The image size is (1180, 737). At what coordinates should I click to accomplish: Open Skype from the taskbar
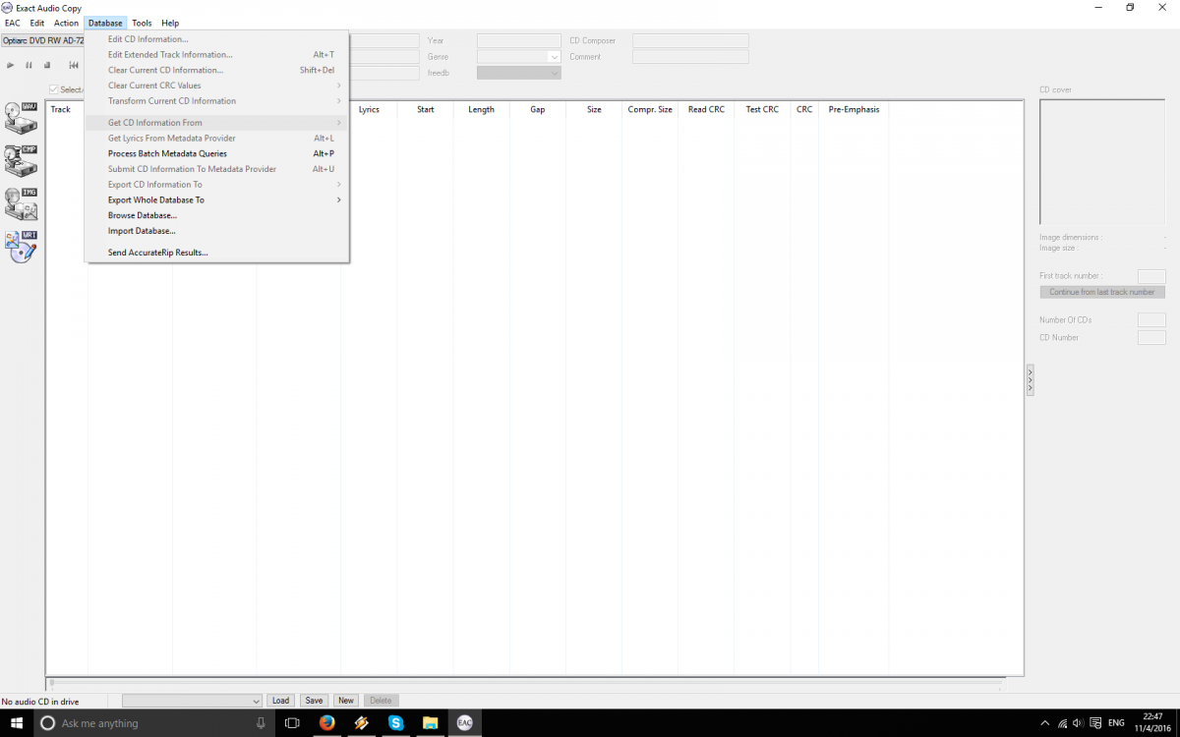click(x=395, y=722)
